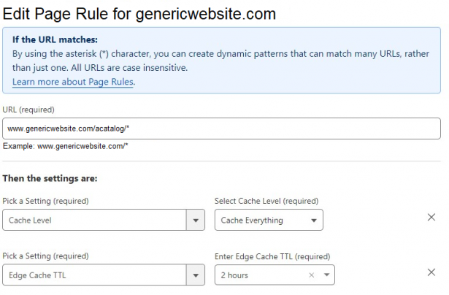449x295 pixels.
Task: Click arrow on Cache Level setting picker
Action: tap(195, 220)
